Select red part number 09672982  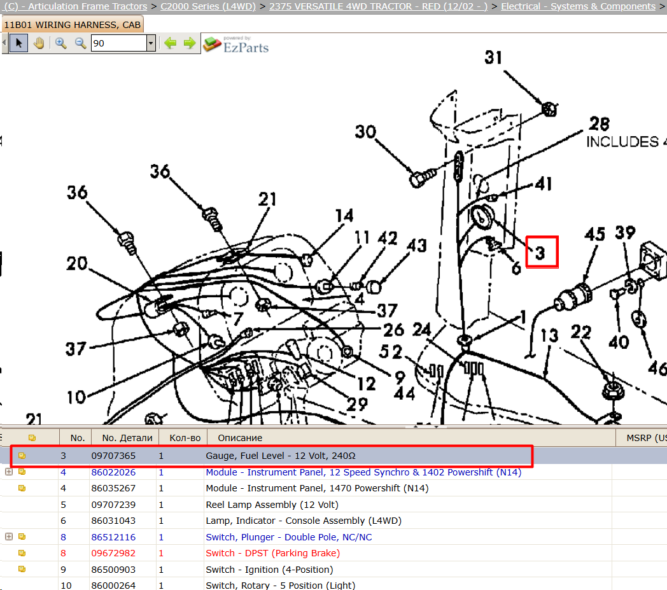[x=113, y=553]
